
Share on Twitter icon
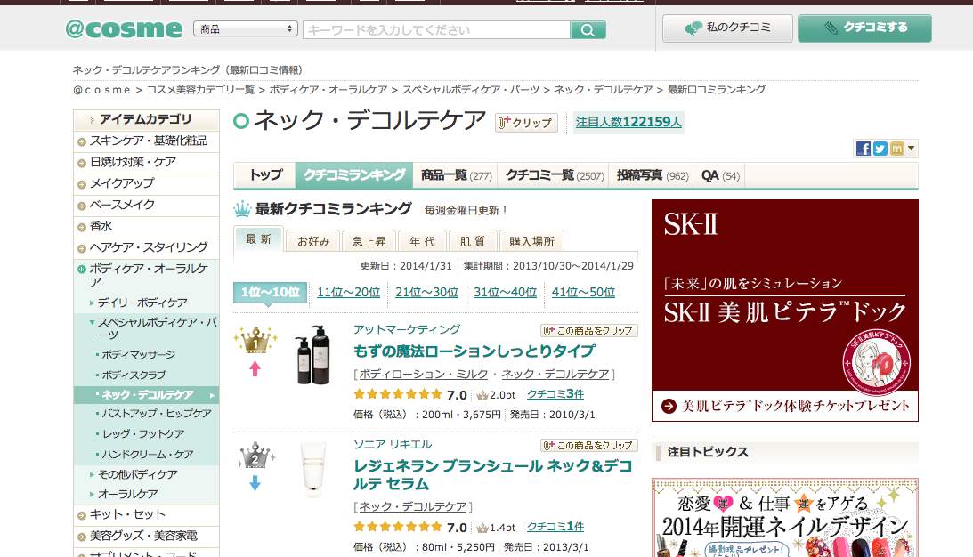880,149
